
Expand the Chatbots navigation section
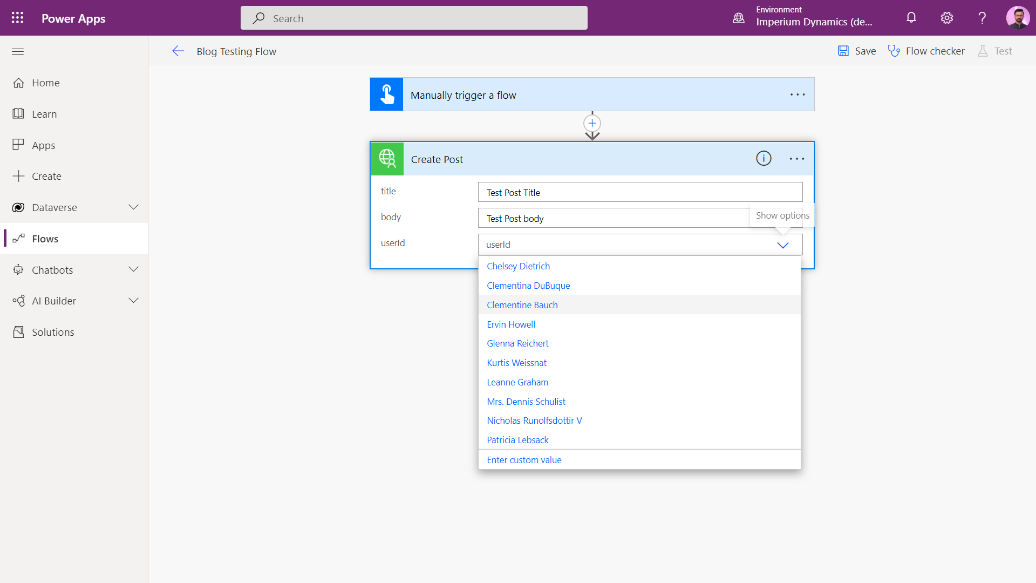[x=133, y=269]
